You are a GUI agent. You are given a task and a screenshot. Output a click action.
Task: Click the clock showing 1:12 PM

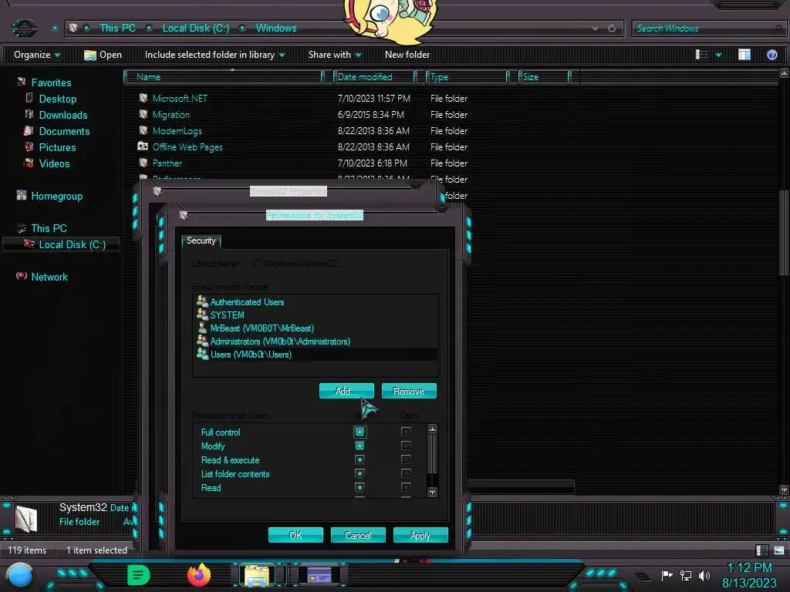(x=749, y=568)
